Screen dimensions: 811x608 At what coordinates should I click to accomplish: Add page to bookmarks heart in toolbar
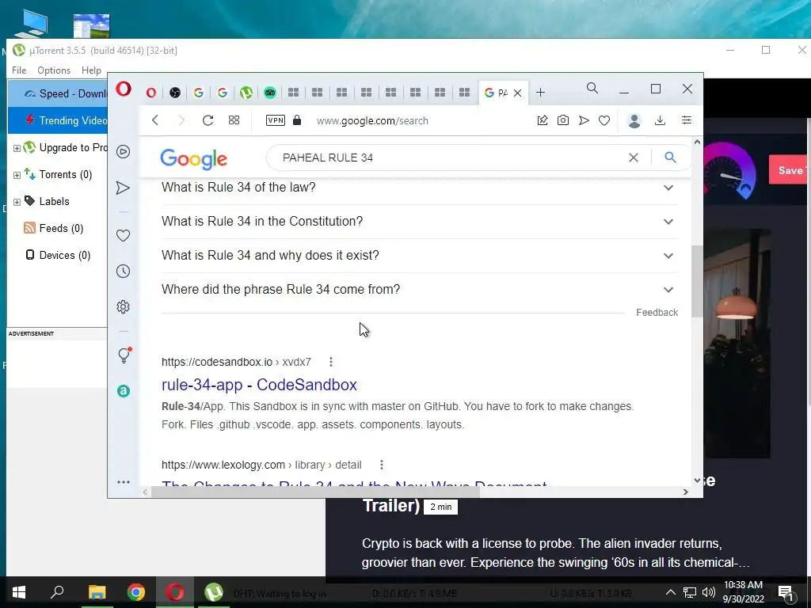604,120
